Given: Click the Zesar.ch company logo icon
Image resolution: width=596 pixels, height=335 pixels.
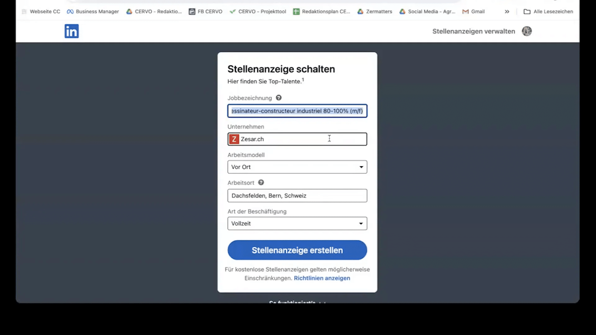Looking at the screenshot, I should pyautogui.click(x=234, y=139).
